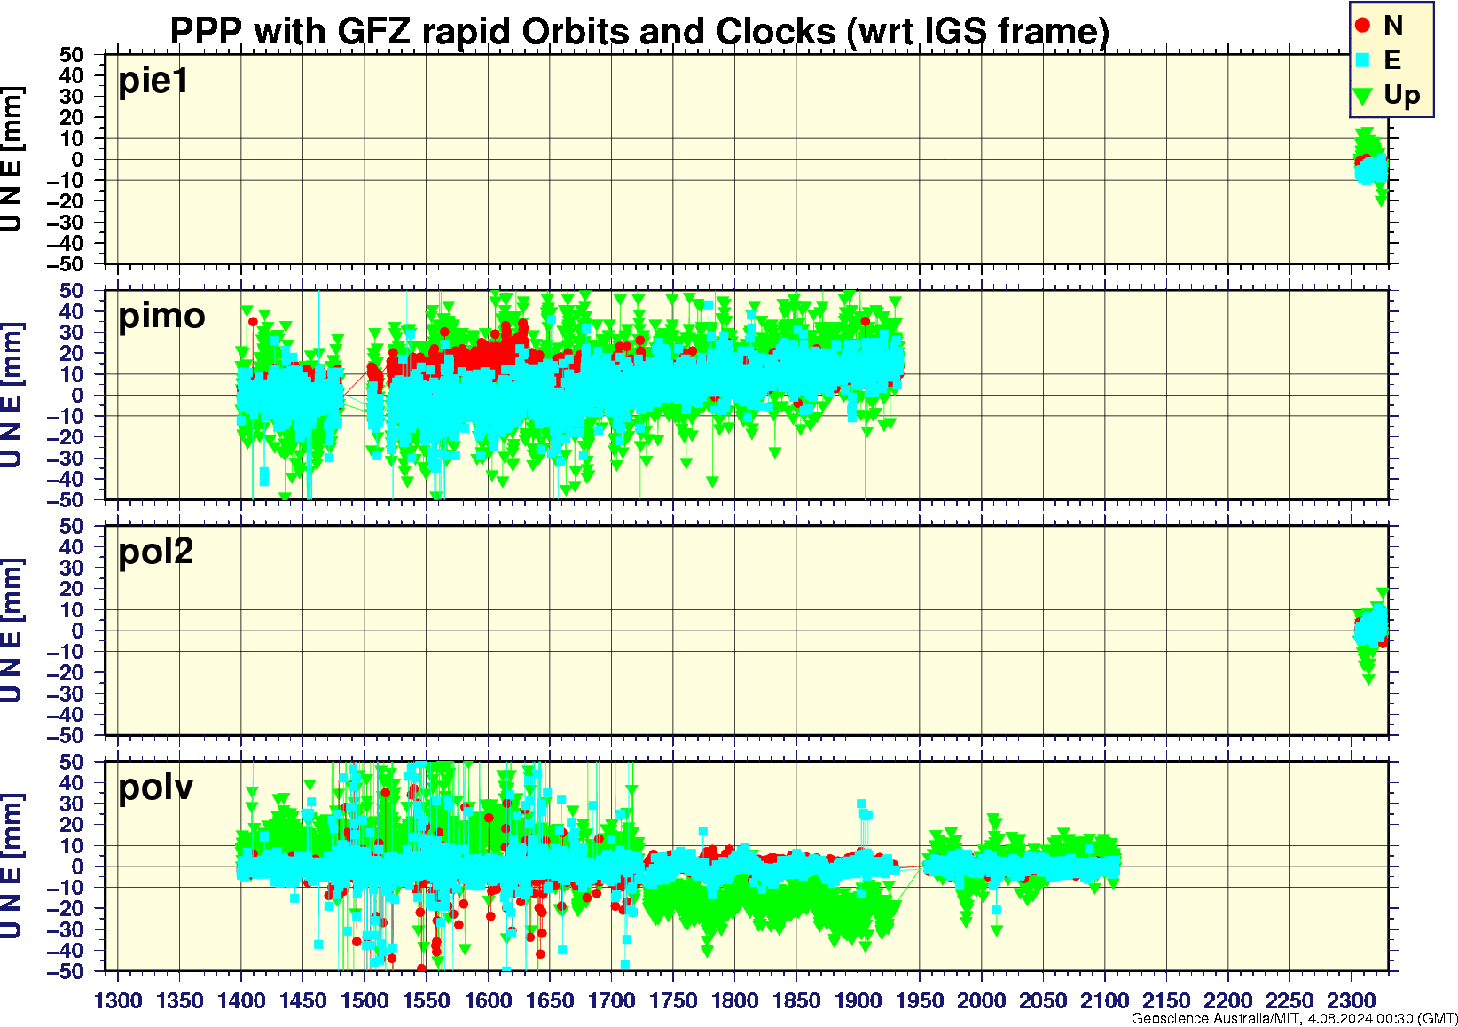Click the U N E [mm] label of pie1 panel

pos(12,160)
